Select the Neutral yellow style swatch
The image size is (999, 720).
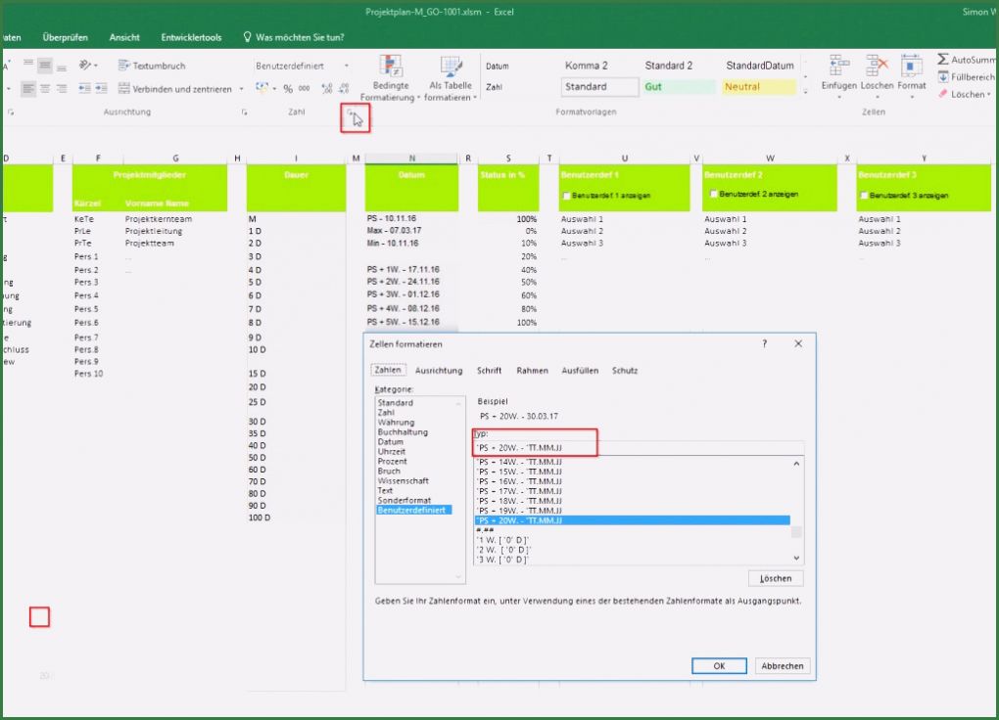(x=758, y=87)
